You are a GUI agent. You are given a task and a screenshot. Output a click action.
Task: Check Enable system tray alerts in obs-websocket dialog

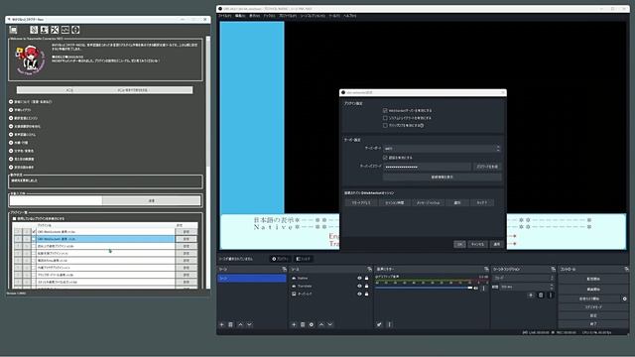tap(385, 118)
